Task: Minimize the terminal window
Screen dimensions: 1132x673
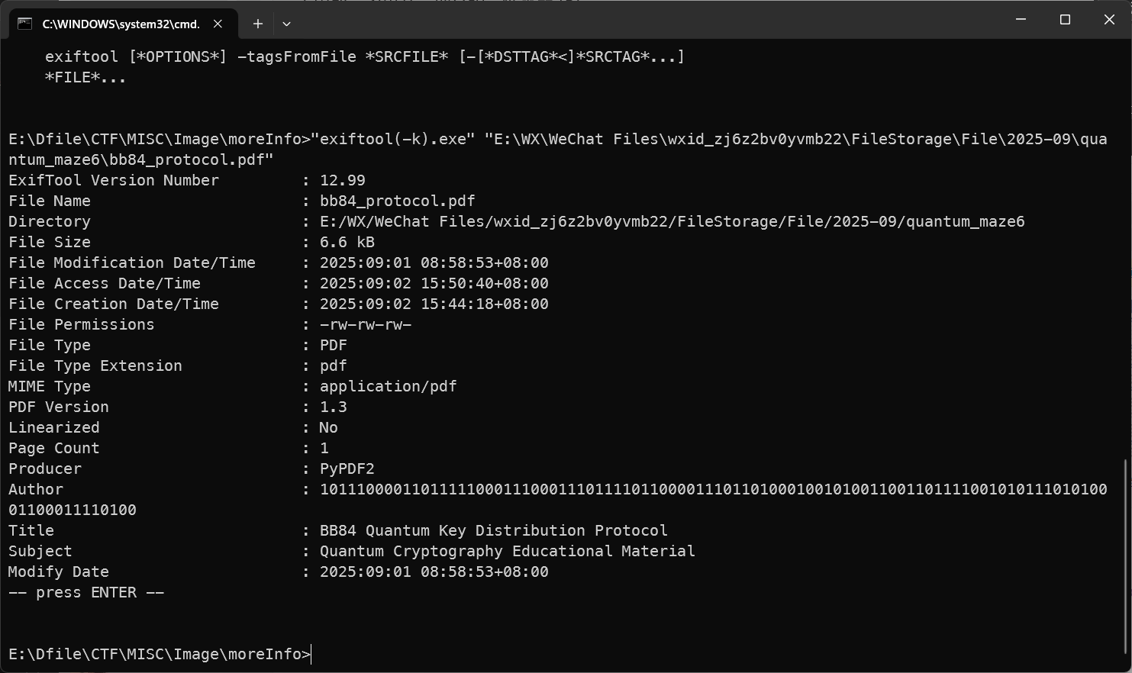Action: (x=1021, y=20)
